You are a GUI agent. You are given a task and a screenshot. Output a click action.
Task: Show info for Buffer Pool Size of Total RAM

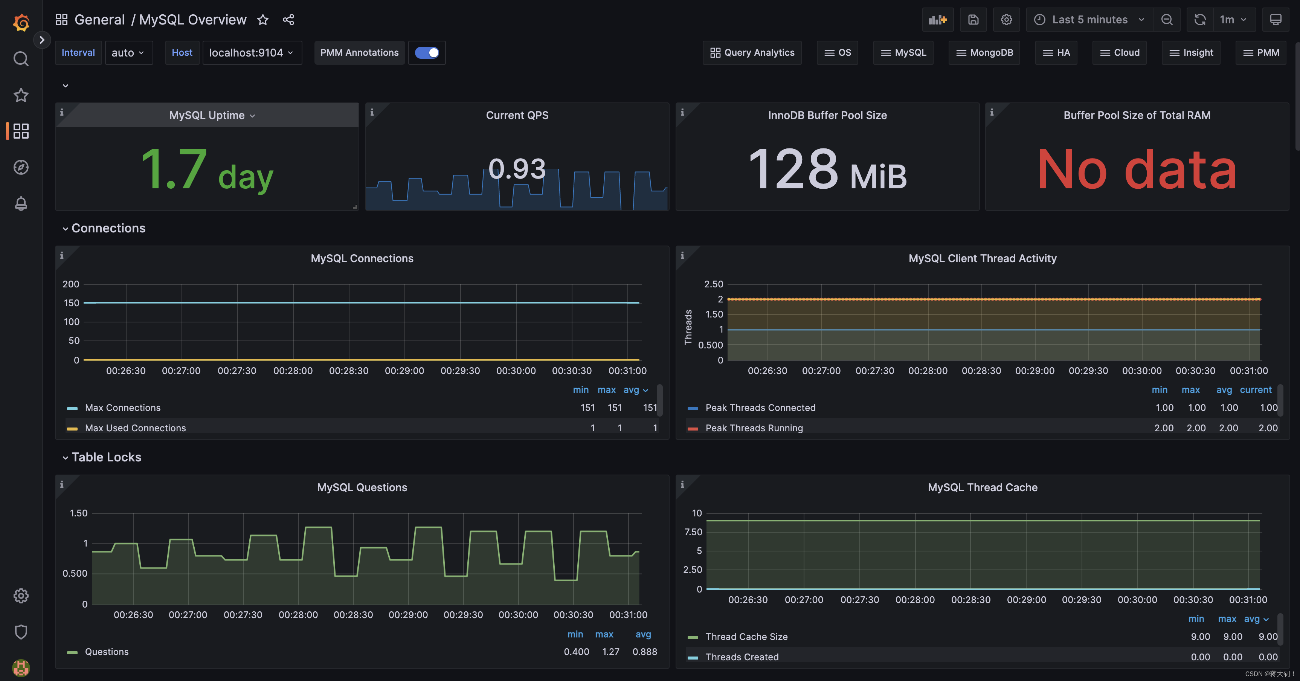992,112
